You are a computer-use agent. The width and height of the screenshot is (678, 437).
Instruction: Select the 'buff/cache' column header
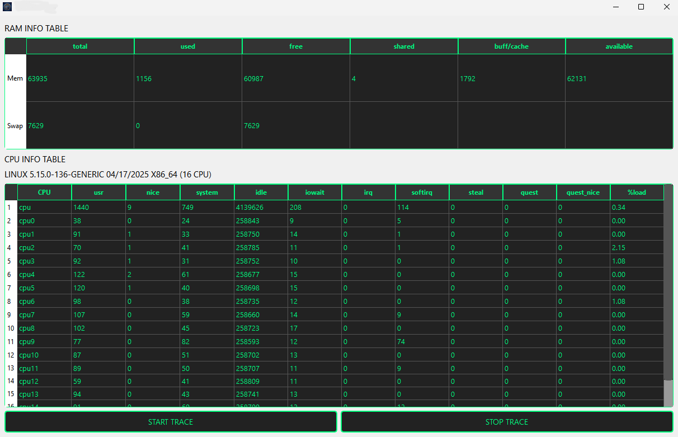[x=511, y=46]
